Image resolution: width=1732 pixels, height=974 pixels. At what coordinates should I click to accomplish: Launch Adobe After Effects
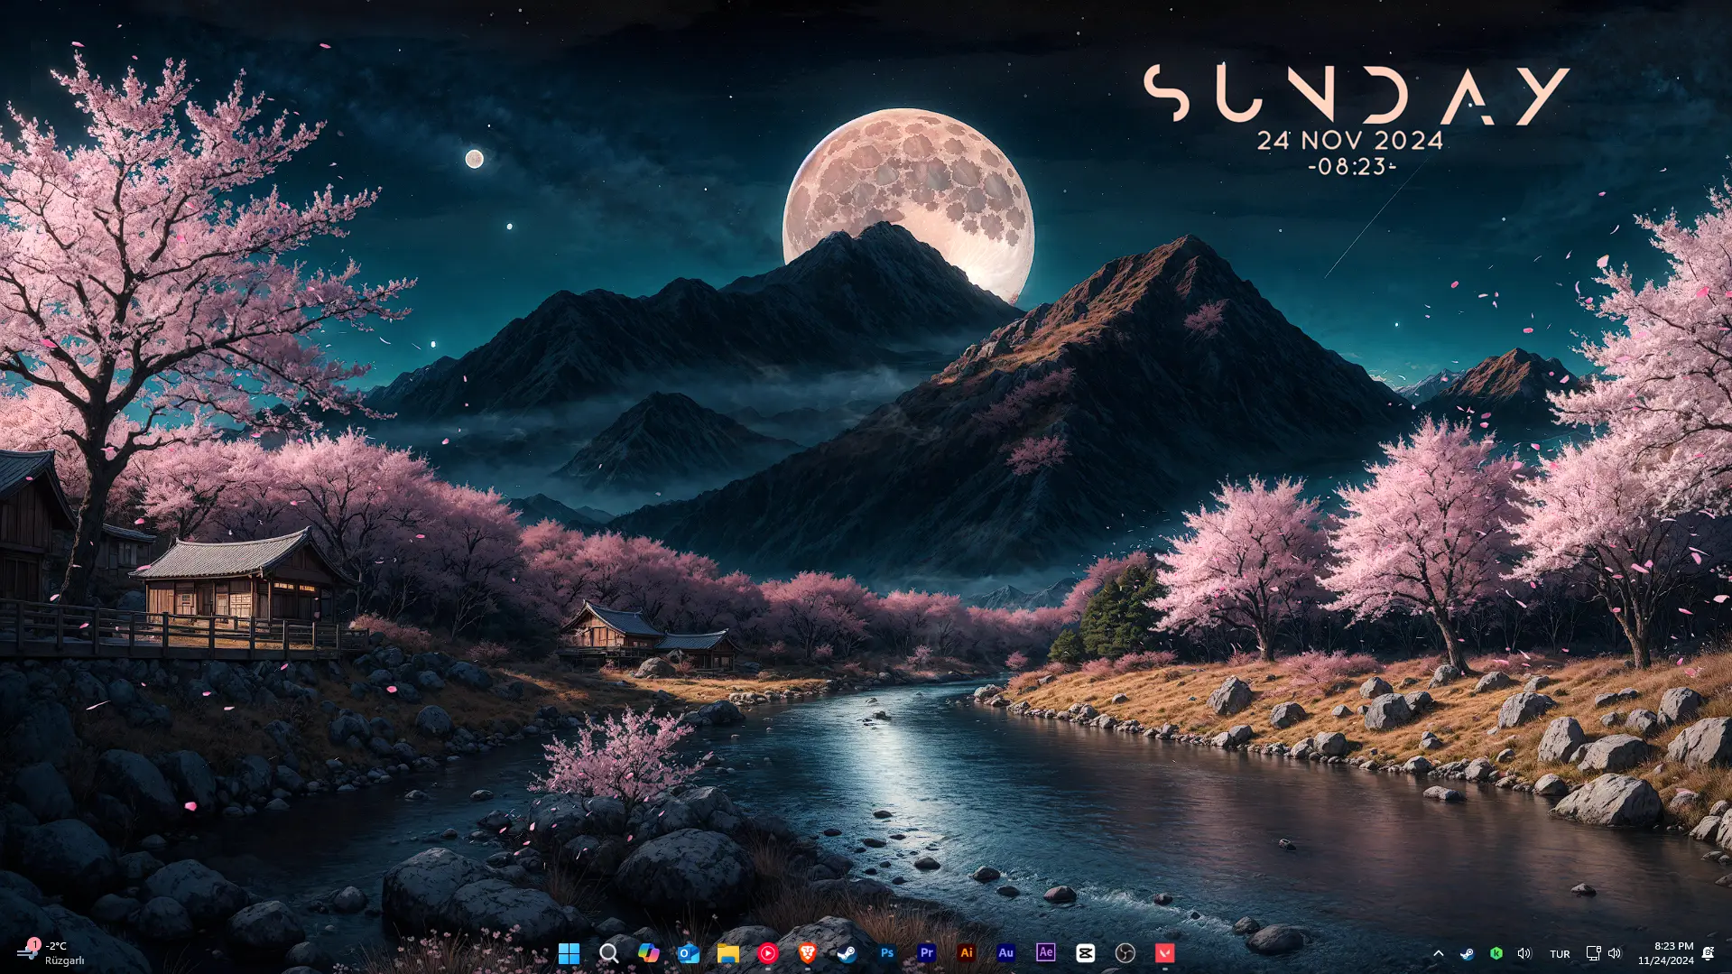click(1045, 953)
